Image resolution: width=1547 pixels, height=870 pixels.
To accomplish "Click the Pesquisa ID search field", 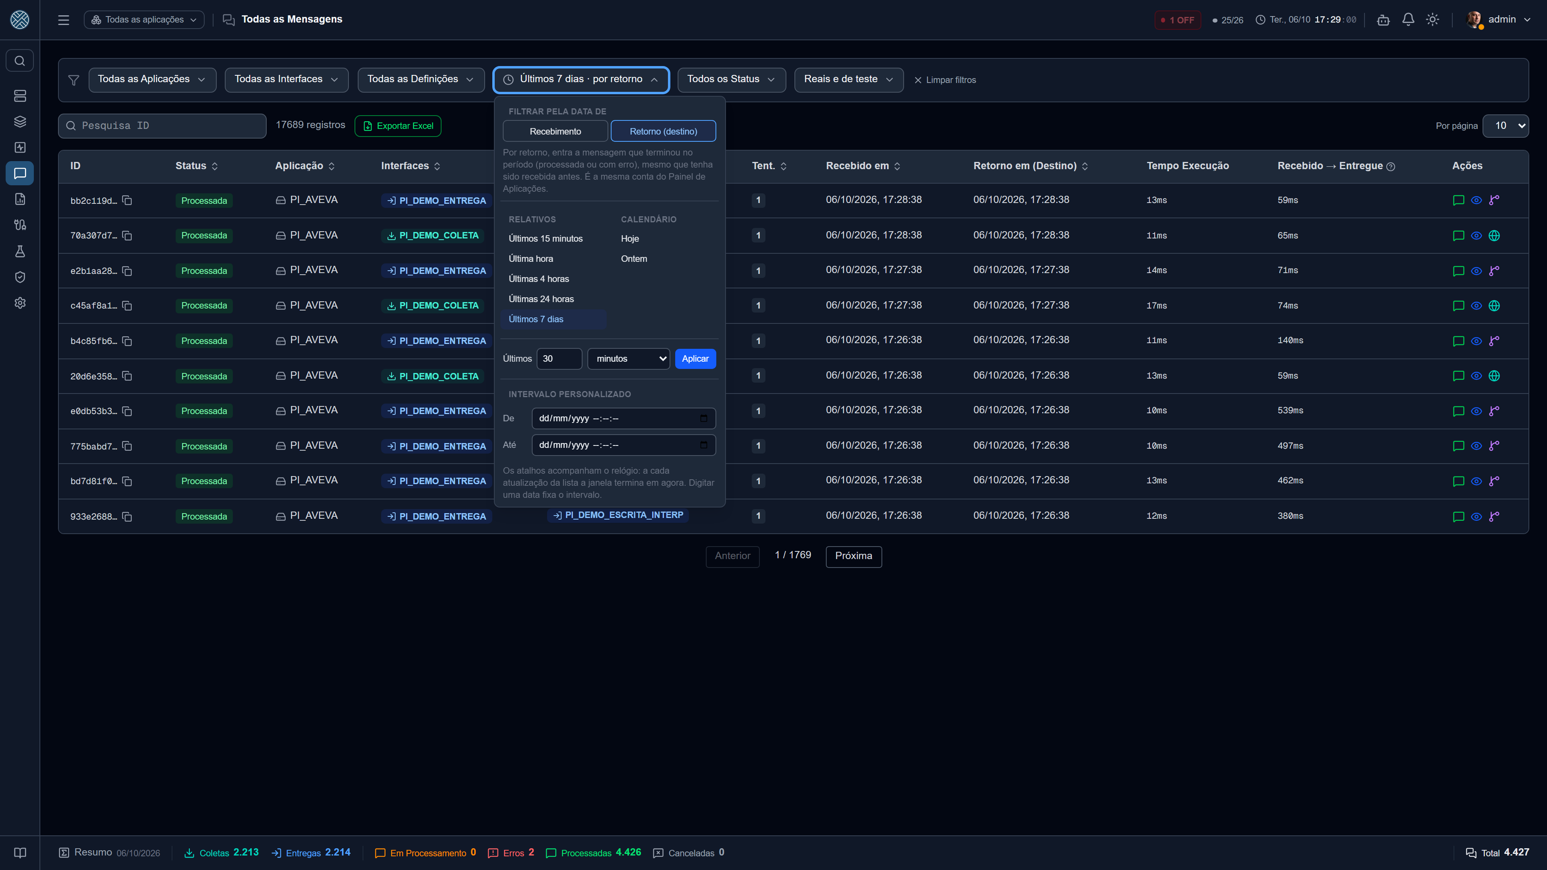I will (162, 126).
